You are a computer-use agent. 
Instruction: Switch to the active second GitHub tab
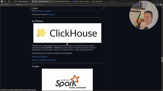coord(41,2)
